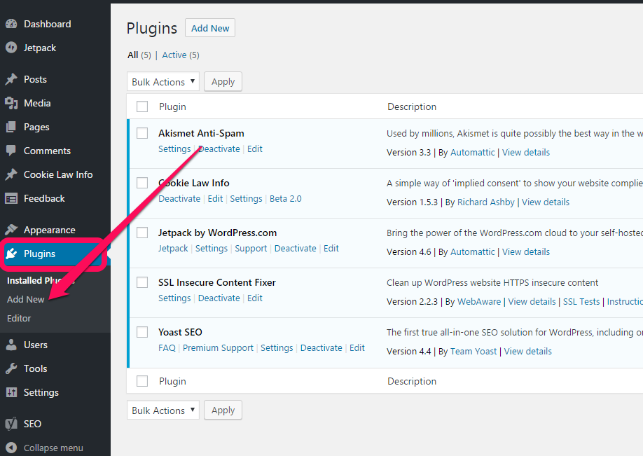Click the Dashboard gauge icon

(11, 24)
